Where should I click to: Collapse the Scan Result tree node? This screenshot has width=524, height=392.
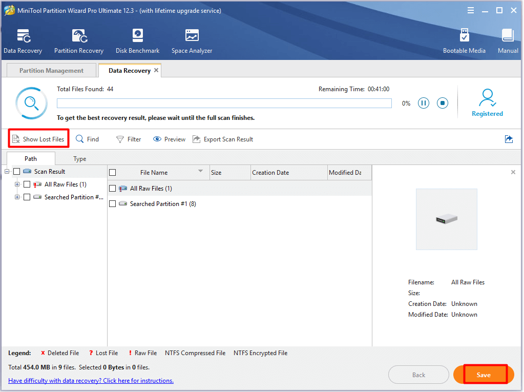pos(7,172)
